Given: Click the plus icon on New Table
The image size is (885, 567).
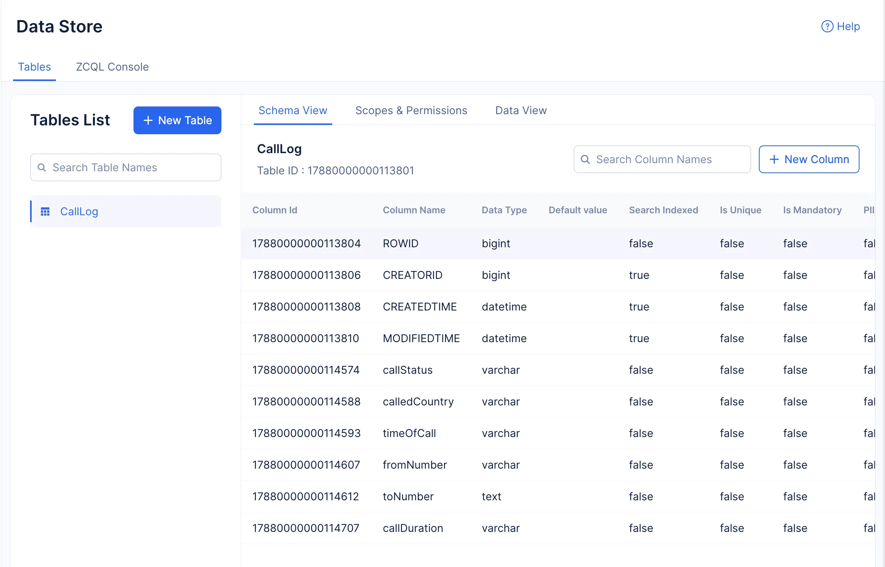Looking at the screenshot, I should click(x=148, y=120).
